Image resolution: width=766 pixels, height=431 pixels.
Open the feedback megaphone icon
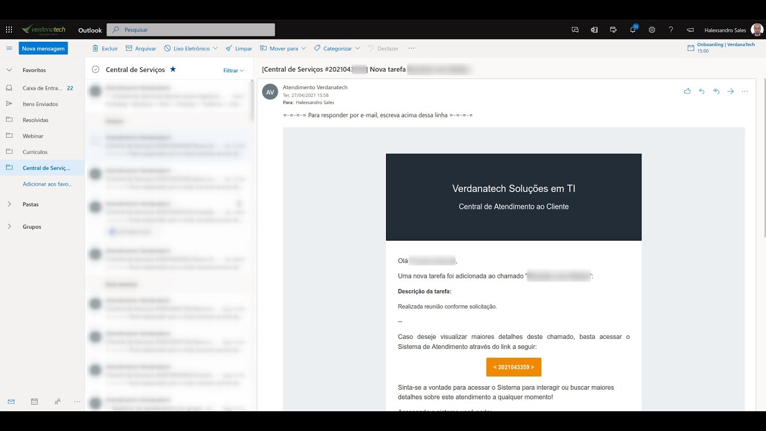[690, 29]
